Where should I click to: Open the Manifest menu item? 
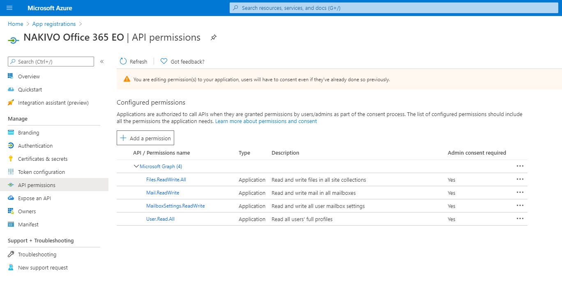click(x=28, y=224)
